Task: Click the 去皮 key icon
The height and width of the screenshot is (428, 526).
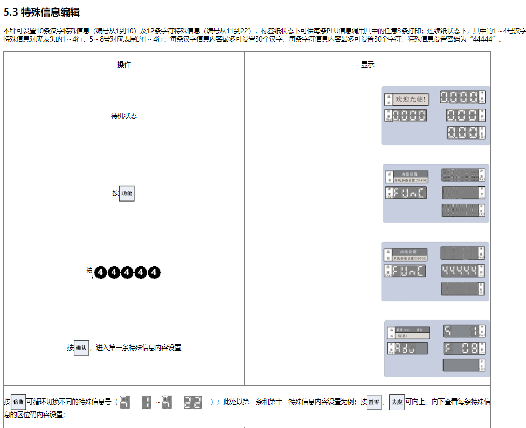Action: pos(396,402)
